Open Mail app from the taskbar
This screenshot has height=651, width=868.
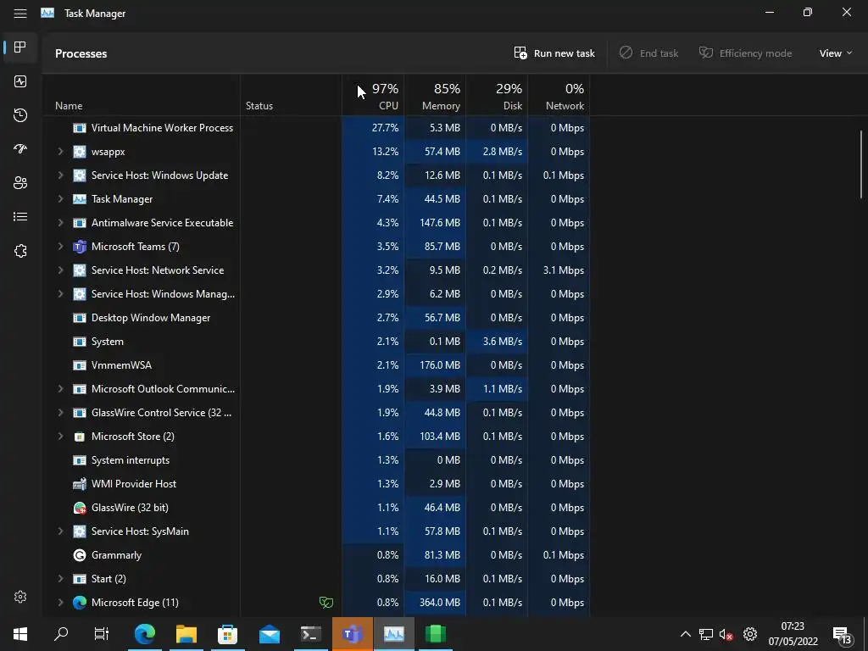[x=270, y=634]
